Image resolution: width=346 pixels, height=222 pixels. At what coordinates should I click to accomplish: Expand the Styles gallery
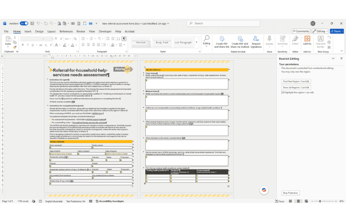coord(196,42)
